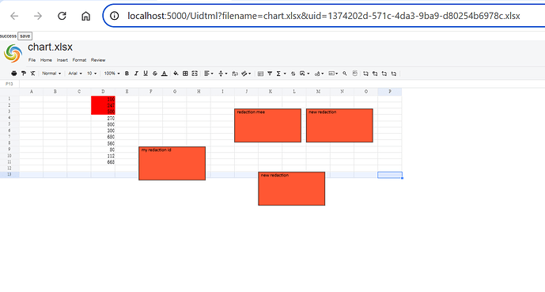The image size is (545, 292).
Task: Open the Insert menu
Action: 62,60
